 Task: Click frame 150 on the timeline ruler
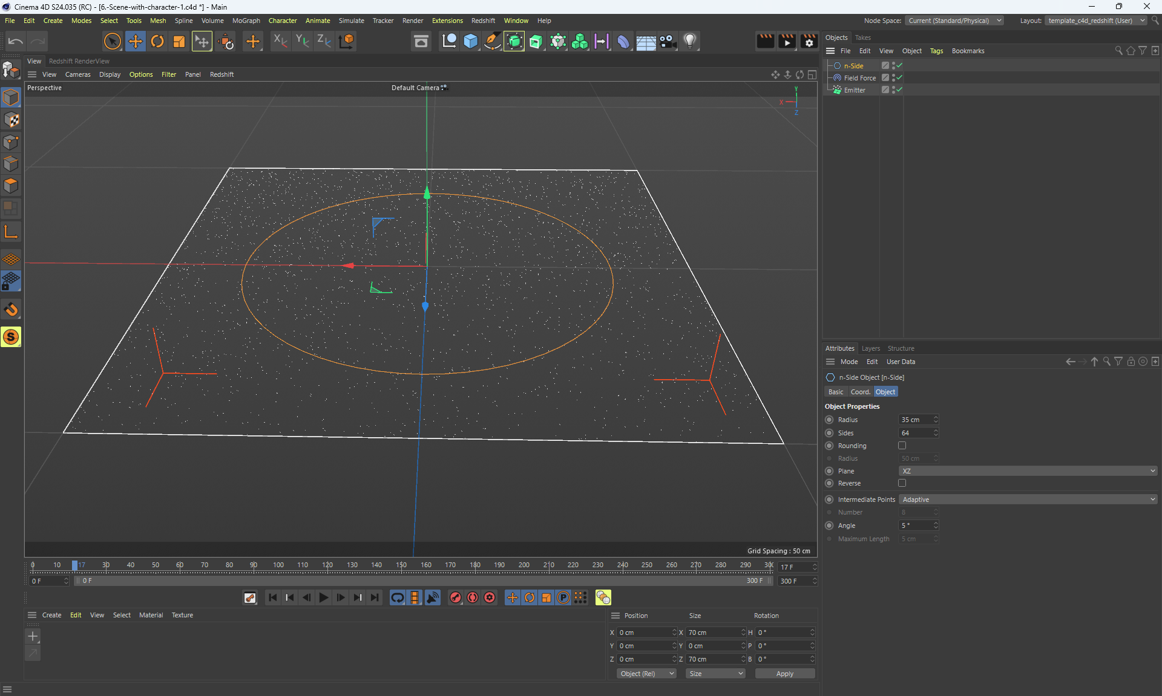point(401,566)
